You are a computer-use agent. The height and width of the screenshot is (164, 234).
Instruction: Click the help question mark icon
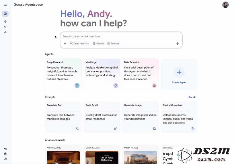point(5,159)
